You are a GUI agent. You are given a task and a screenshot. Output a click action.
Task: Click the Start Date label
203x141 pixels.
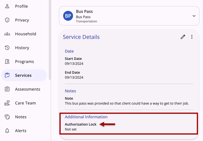point(73,59)
